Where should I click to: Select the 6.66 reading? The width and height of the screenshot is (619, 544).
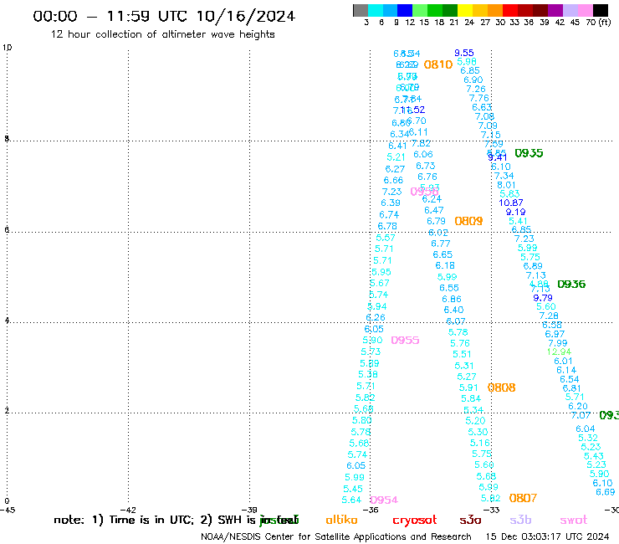point(394,180)
